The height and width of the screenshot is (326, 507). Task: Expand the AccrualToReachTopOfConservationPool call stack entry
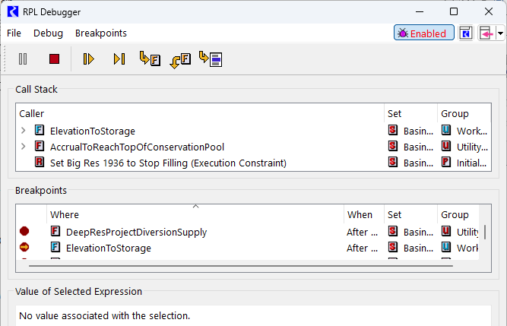24,147
